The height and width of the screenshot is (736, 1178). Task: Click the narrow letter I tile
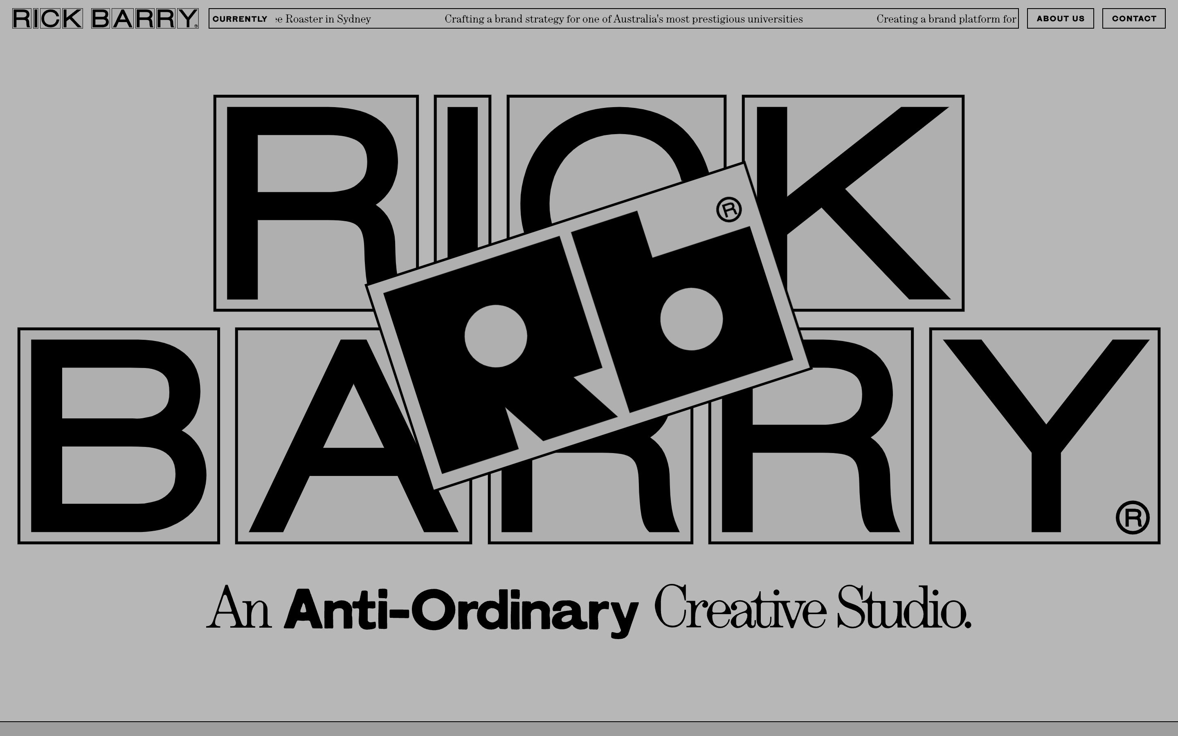[x=462, y=171]
